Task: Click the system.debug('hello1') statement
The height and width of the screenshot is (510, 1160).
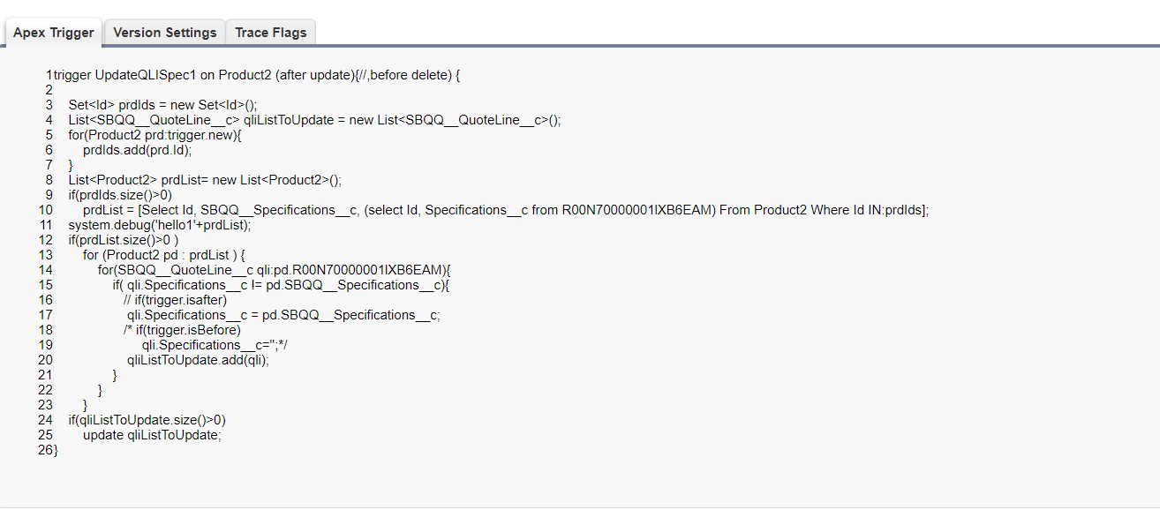Action: pyautogui.click(x=160, y=225)
